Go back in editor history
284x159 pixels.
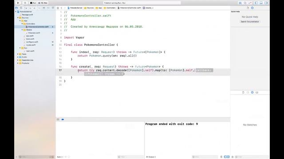coord(61,8)
